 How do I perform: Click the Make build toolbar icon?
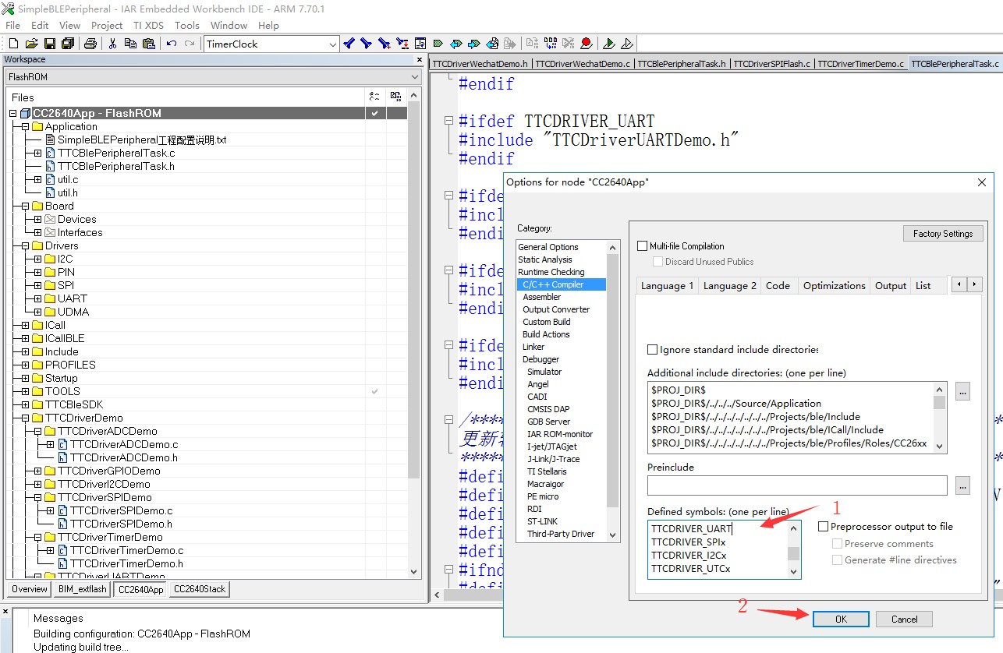tap(550, 44)
